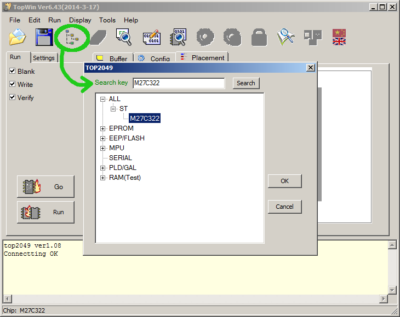Click the file search magnifier icon
Screen dimensions: 400x317
tap(124, 37)
